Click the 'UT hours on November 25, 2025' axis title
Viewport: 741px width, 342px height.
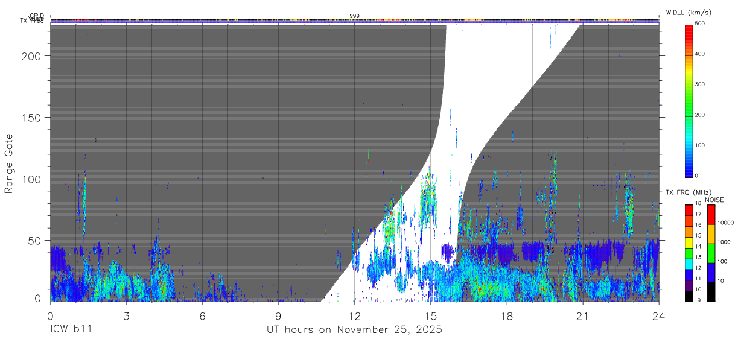tap(355, 330)
